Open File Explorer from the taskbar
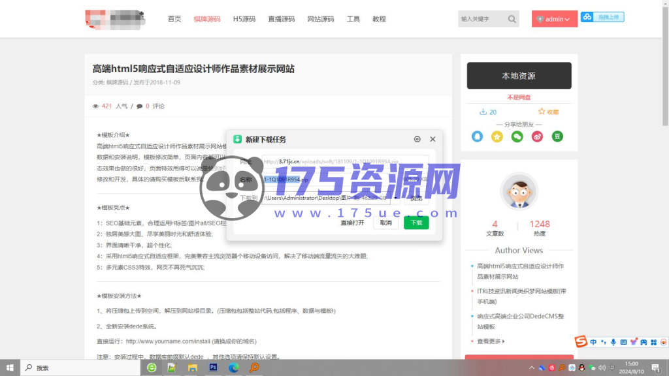Image resolution: width=669 pixels, height=376 pixels. tap(193, 368)
